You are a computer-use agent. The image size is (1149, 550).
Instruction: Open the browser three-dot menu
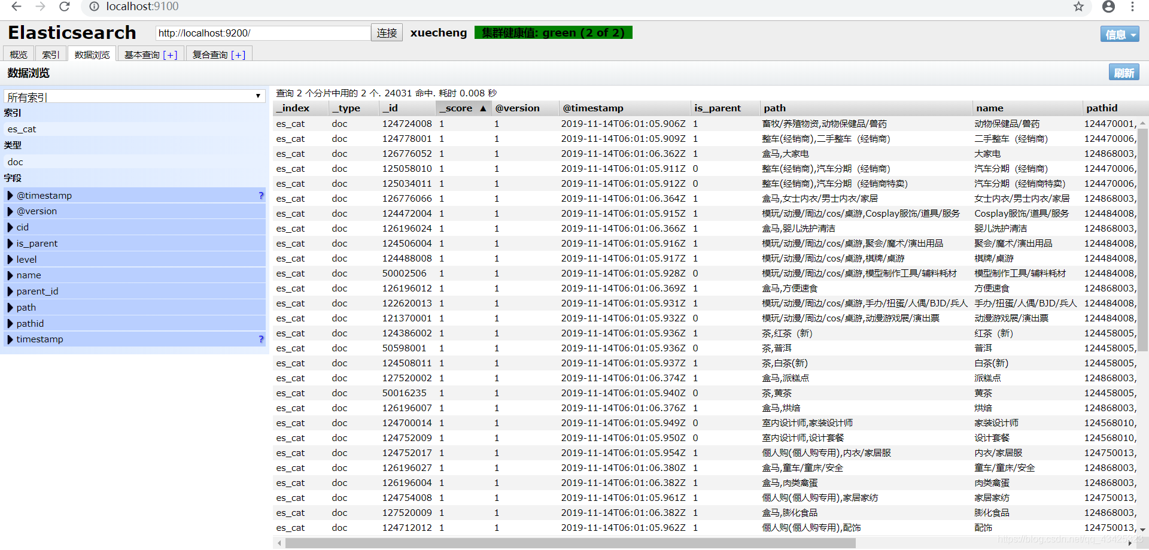(x=1132, y=7)
